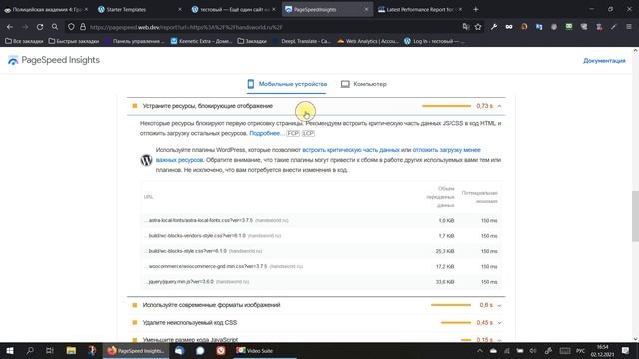
Task: Expand the reduce JavaScript size audit
Action: pos(499,339)
